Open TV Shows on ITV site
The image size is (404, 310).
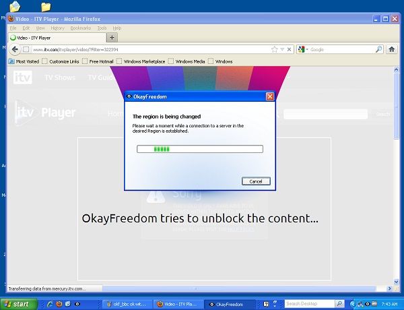point(60,77)
